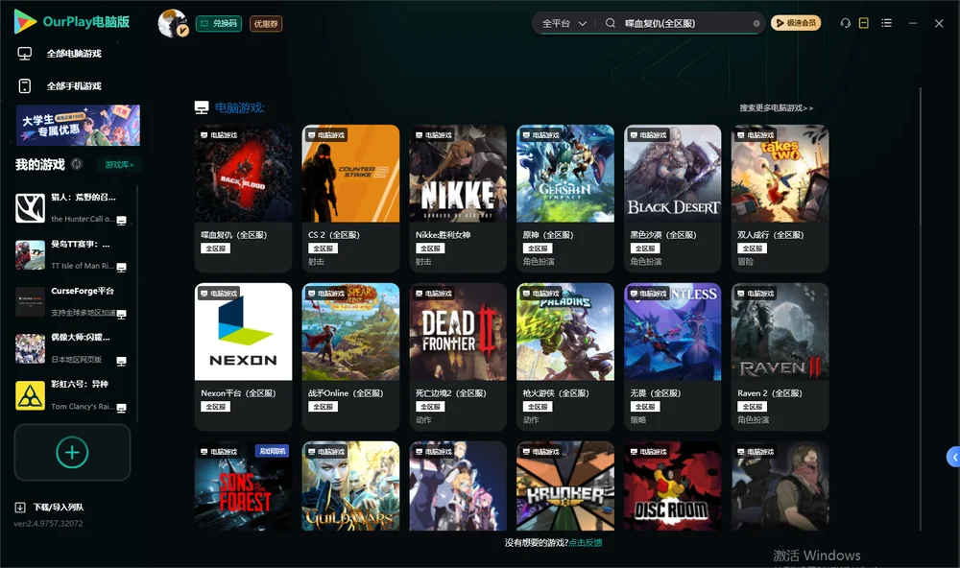
Task: Expand the 全平台 platform dropdown
Action: [564, 23]
